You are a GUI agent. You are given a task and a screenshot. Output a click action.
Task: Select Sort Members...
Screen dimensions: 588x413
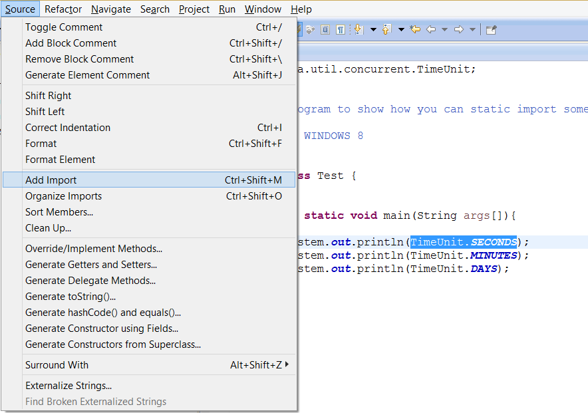pos(149,211)
